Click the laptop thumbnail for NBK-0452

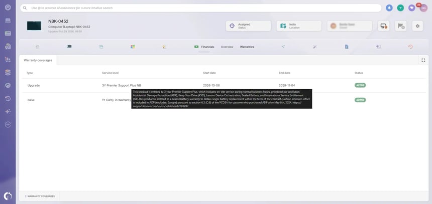pos(34,26)
